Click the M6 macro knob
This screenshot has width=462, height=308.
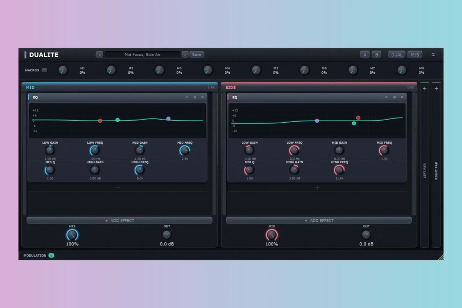coord(304,70)
